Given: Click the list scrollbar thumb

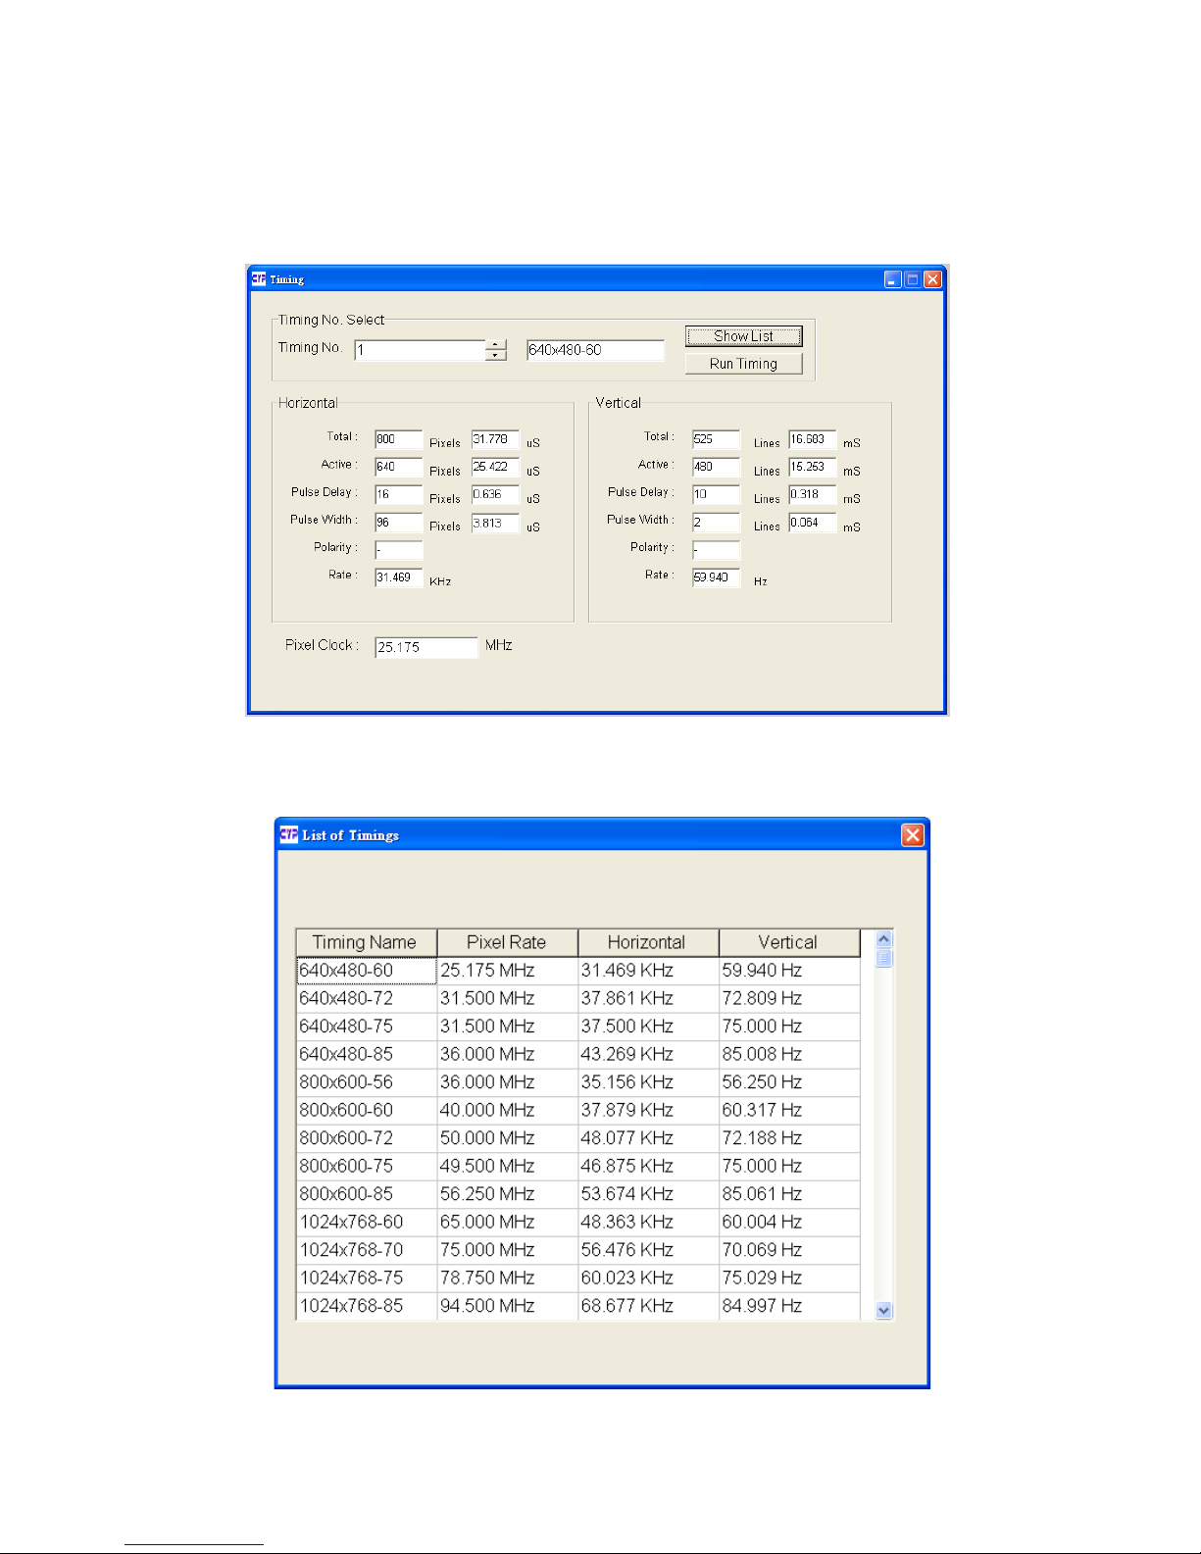Looking at the screenshot, I should (884, 958).
